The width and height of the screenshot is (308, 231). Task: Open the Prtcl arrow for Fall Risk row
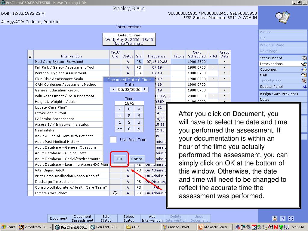[213, 67]
